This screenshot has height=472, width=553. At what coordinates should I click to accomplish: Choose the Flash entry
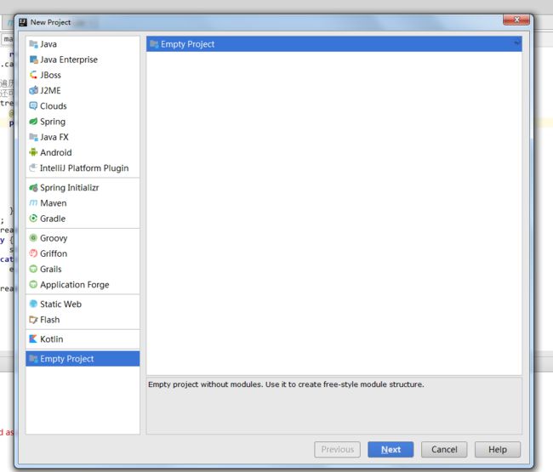[x=83, y=320]
